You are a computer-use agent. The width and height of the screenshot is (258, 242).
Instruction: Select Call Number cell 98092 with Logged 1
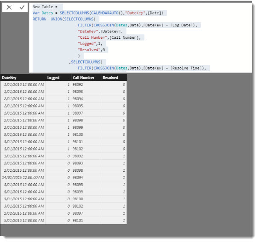(x=86, y=84)
